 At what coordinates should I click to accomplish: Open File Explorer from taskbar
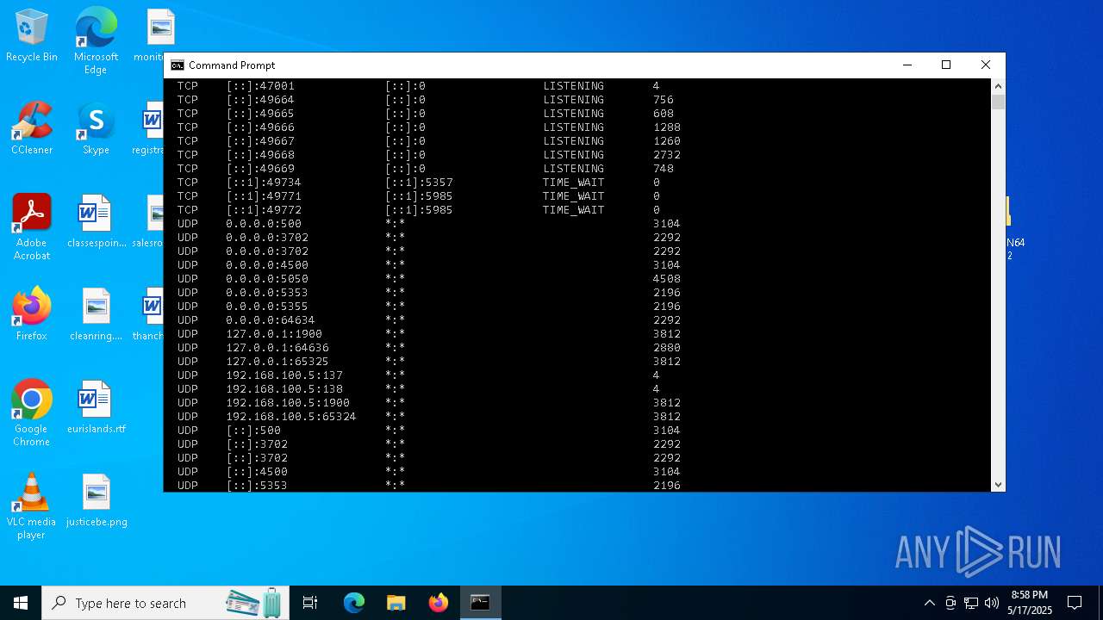point(396,603)
